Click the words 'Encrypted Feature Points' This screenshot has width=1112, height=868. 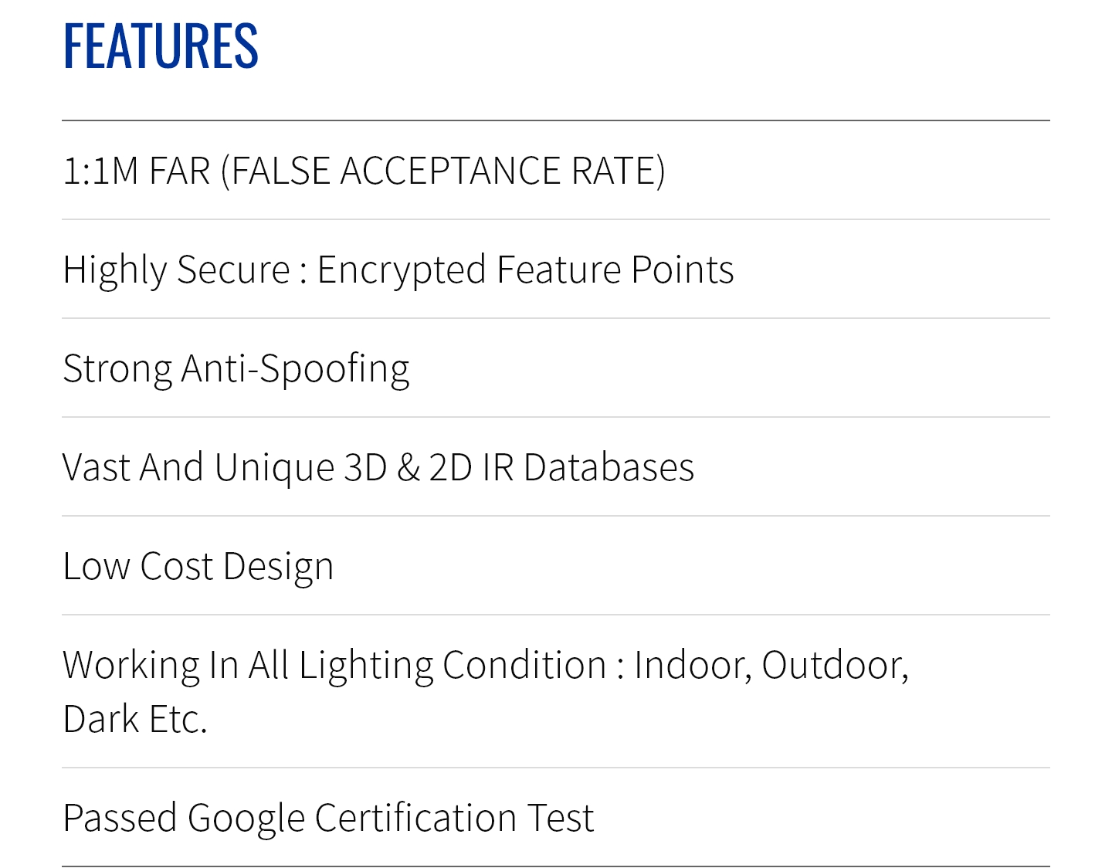[x=525, y=270]
